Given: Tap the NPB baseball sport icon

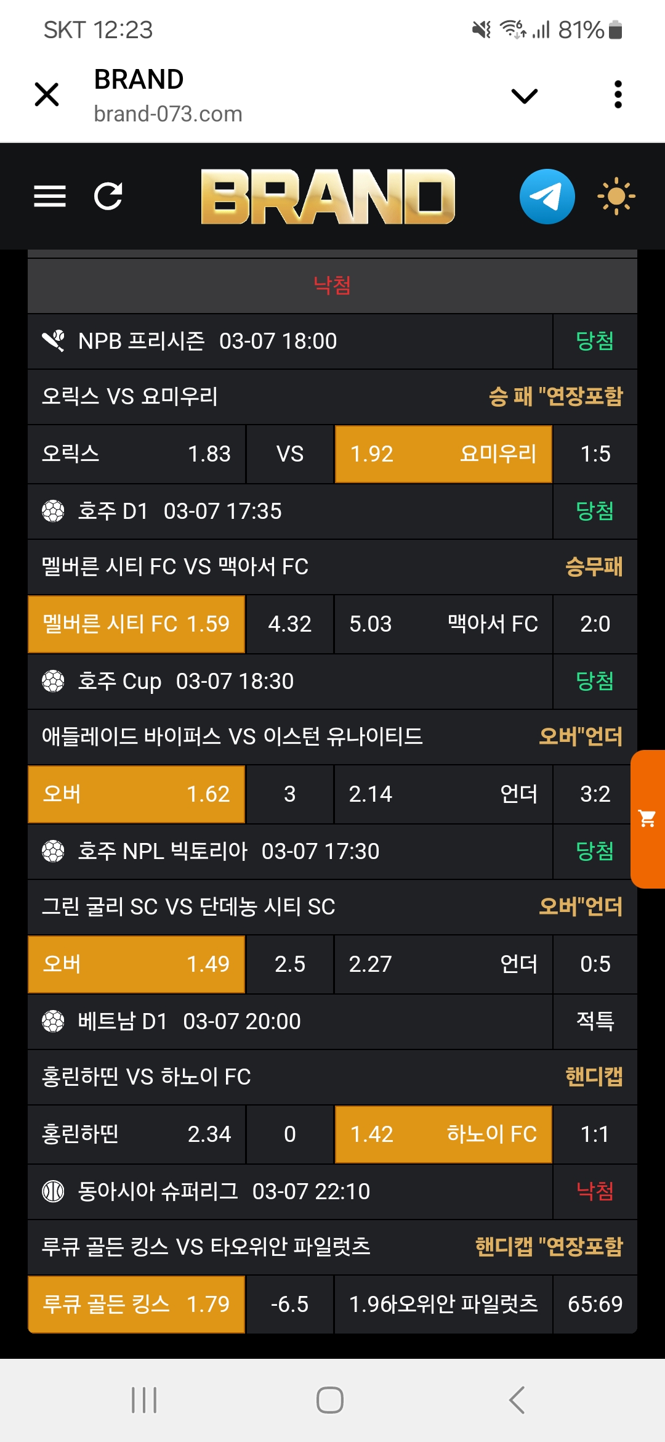Looking at the screenshot, I should point(54,341).
